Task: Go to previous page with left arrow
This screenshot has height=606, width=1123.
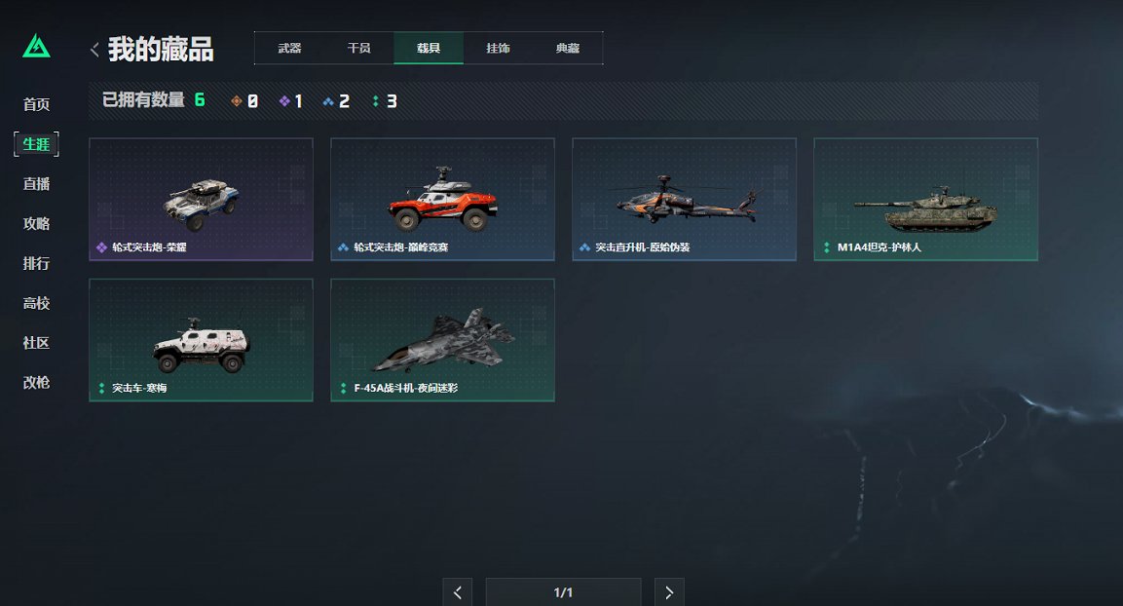Action: [458, 592]
